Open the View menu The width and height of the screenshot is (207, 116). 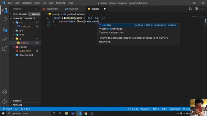(x=37, y=3)
